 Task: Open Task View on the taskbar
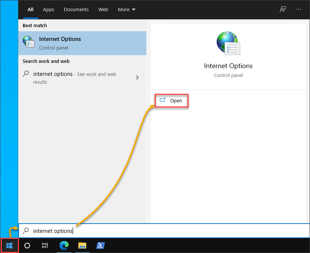(x=45, y=246)
